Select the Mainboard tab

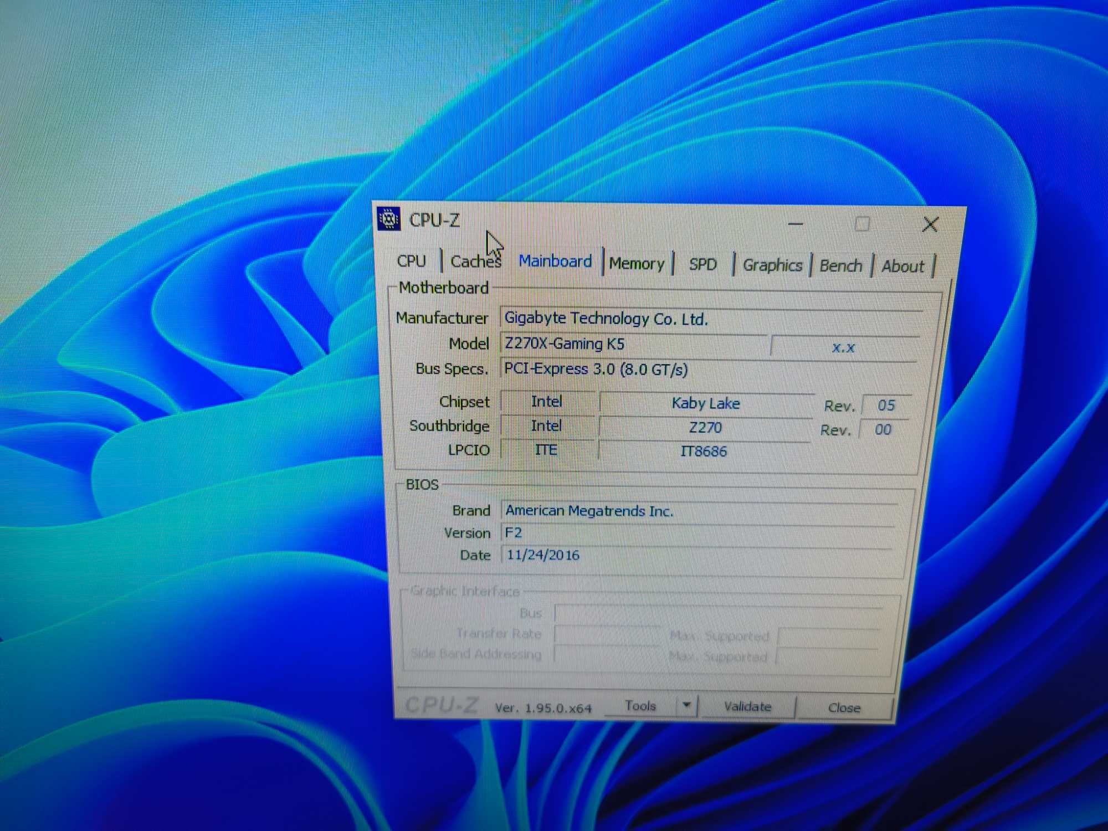[555, 261]
